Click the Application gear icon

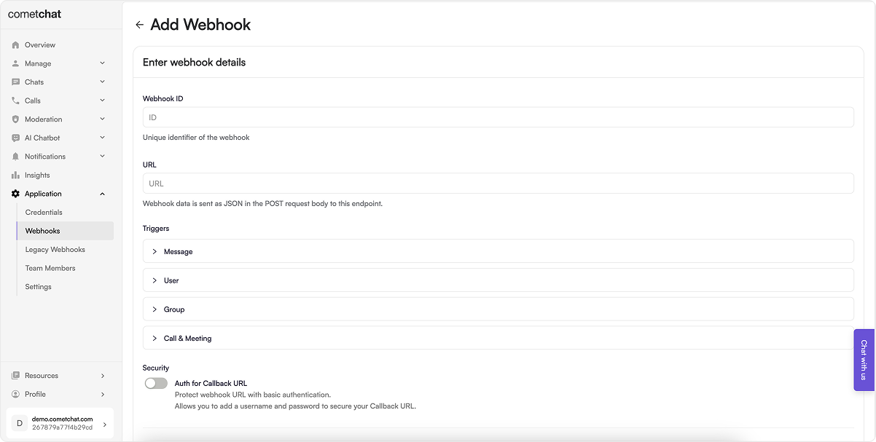[15, 194]
